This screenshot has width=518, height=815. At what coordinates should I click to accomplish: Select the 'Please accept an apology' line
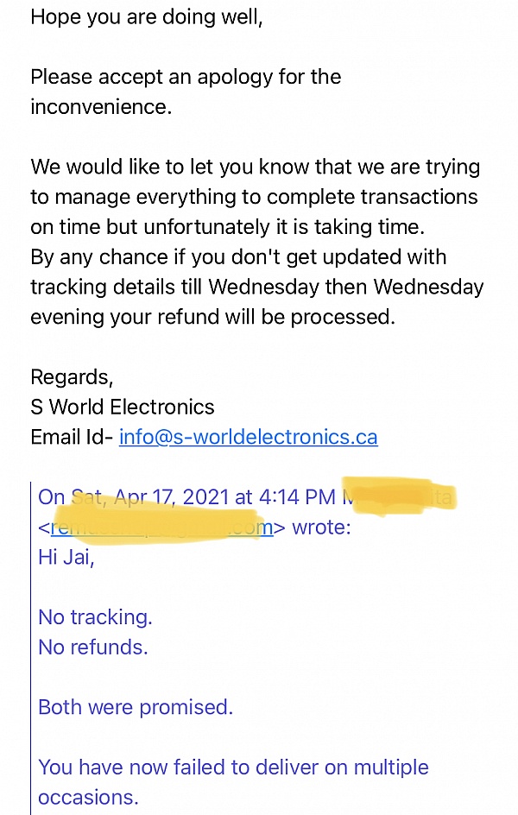pos(186,78)
